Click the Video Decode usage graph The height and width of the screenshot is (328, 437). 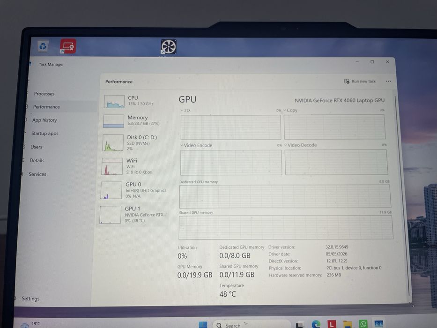point(336,162)
